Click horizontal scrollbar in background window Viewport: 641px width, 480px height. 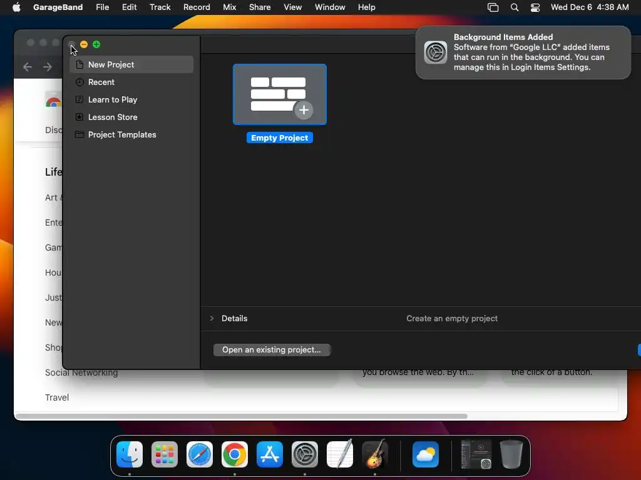pyautogui.click(x=241, y=416)
